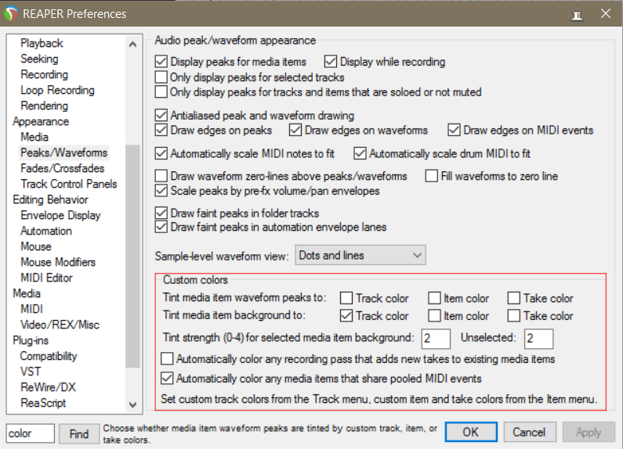This screenshot has width=623, height=449.
Task: Select Plug-ins category
Action: (x=31, y=340)
